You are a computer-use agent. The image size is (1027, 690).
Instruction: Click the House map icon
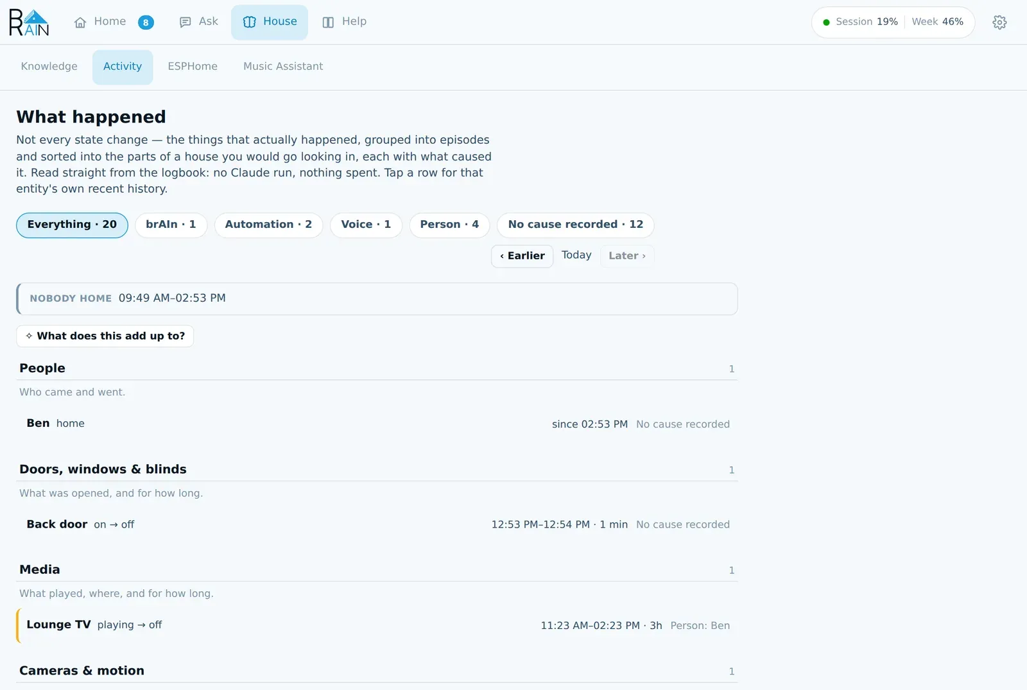click(250, 22)
